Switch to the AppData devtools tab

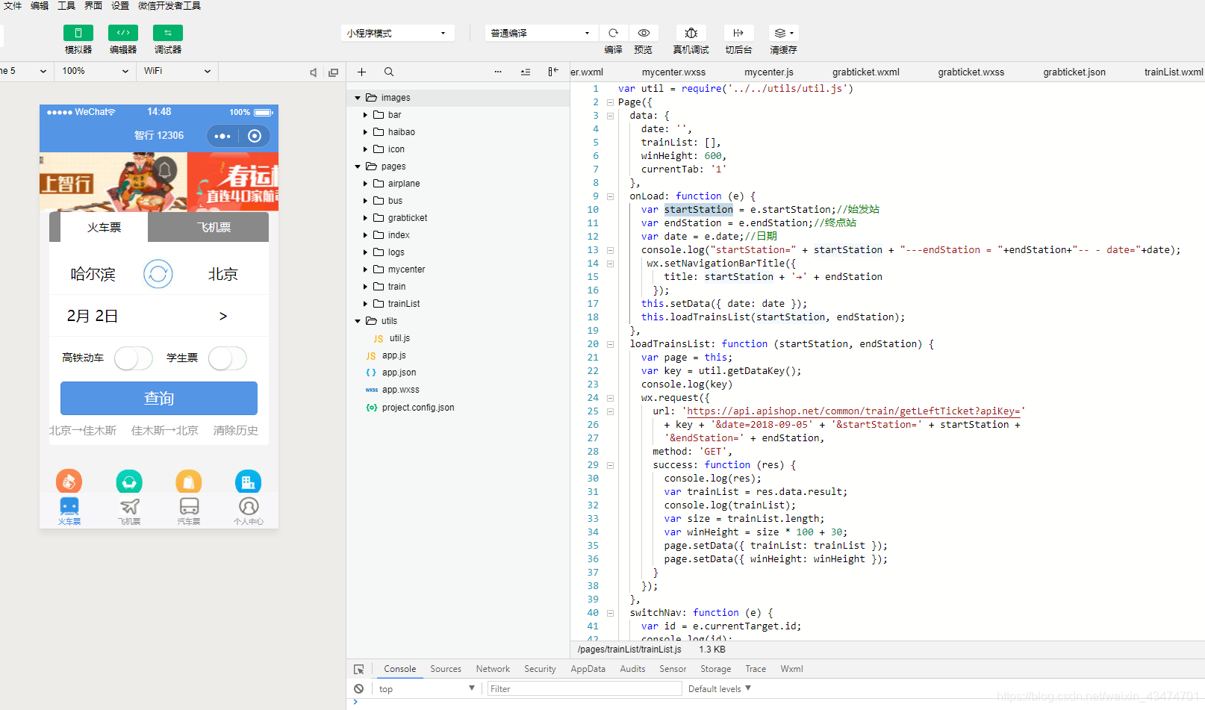(588, 669)
